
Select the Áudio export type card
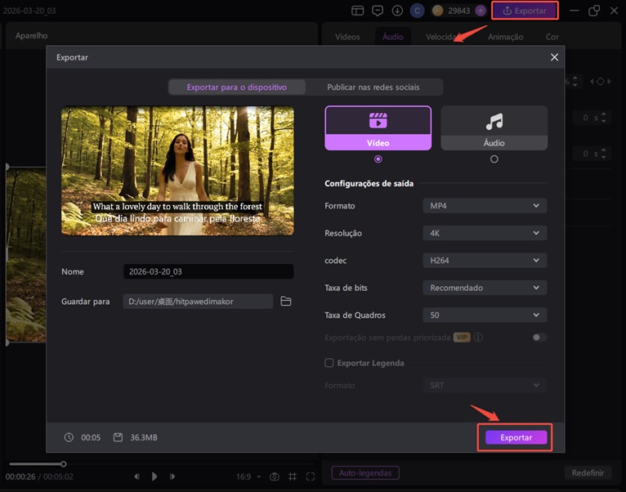pyautogui.click(x=494, y=127)
